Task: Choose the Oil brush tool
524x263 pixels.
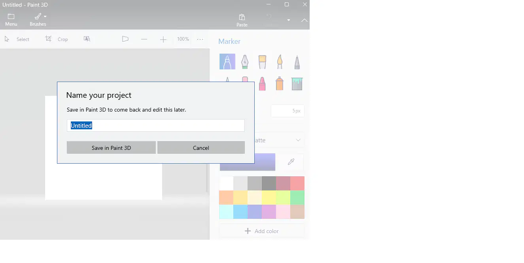Action: click(x=262, y=62)
